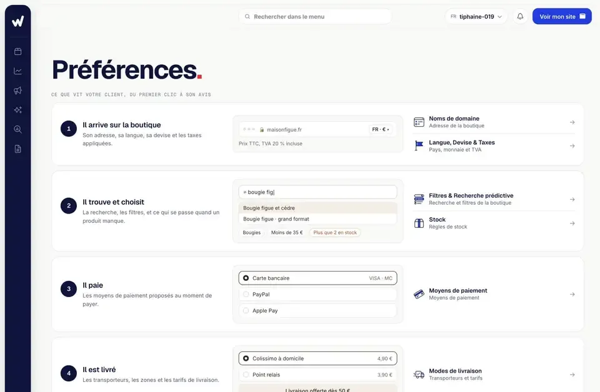Click the arrow on Stock row
This screenshot has height=392, width=600.
(x=572, y=223)
